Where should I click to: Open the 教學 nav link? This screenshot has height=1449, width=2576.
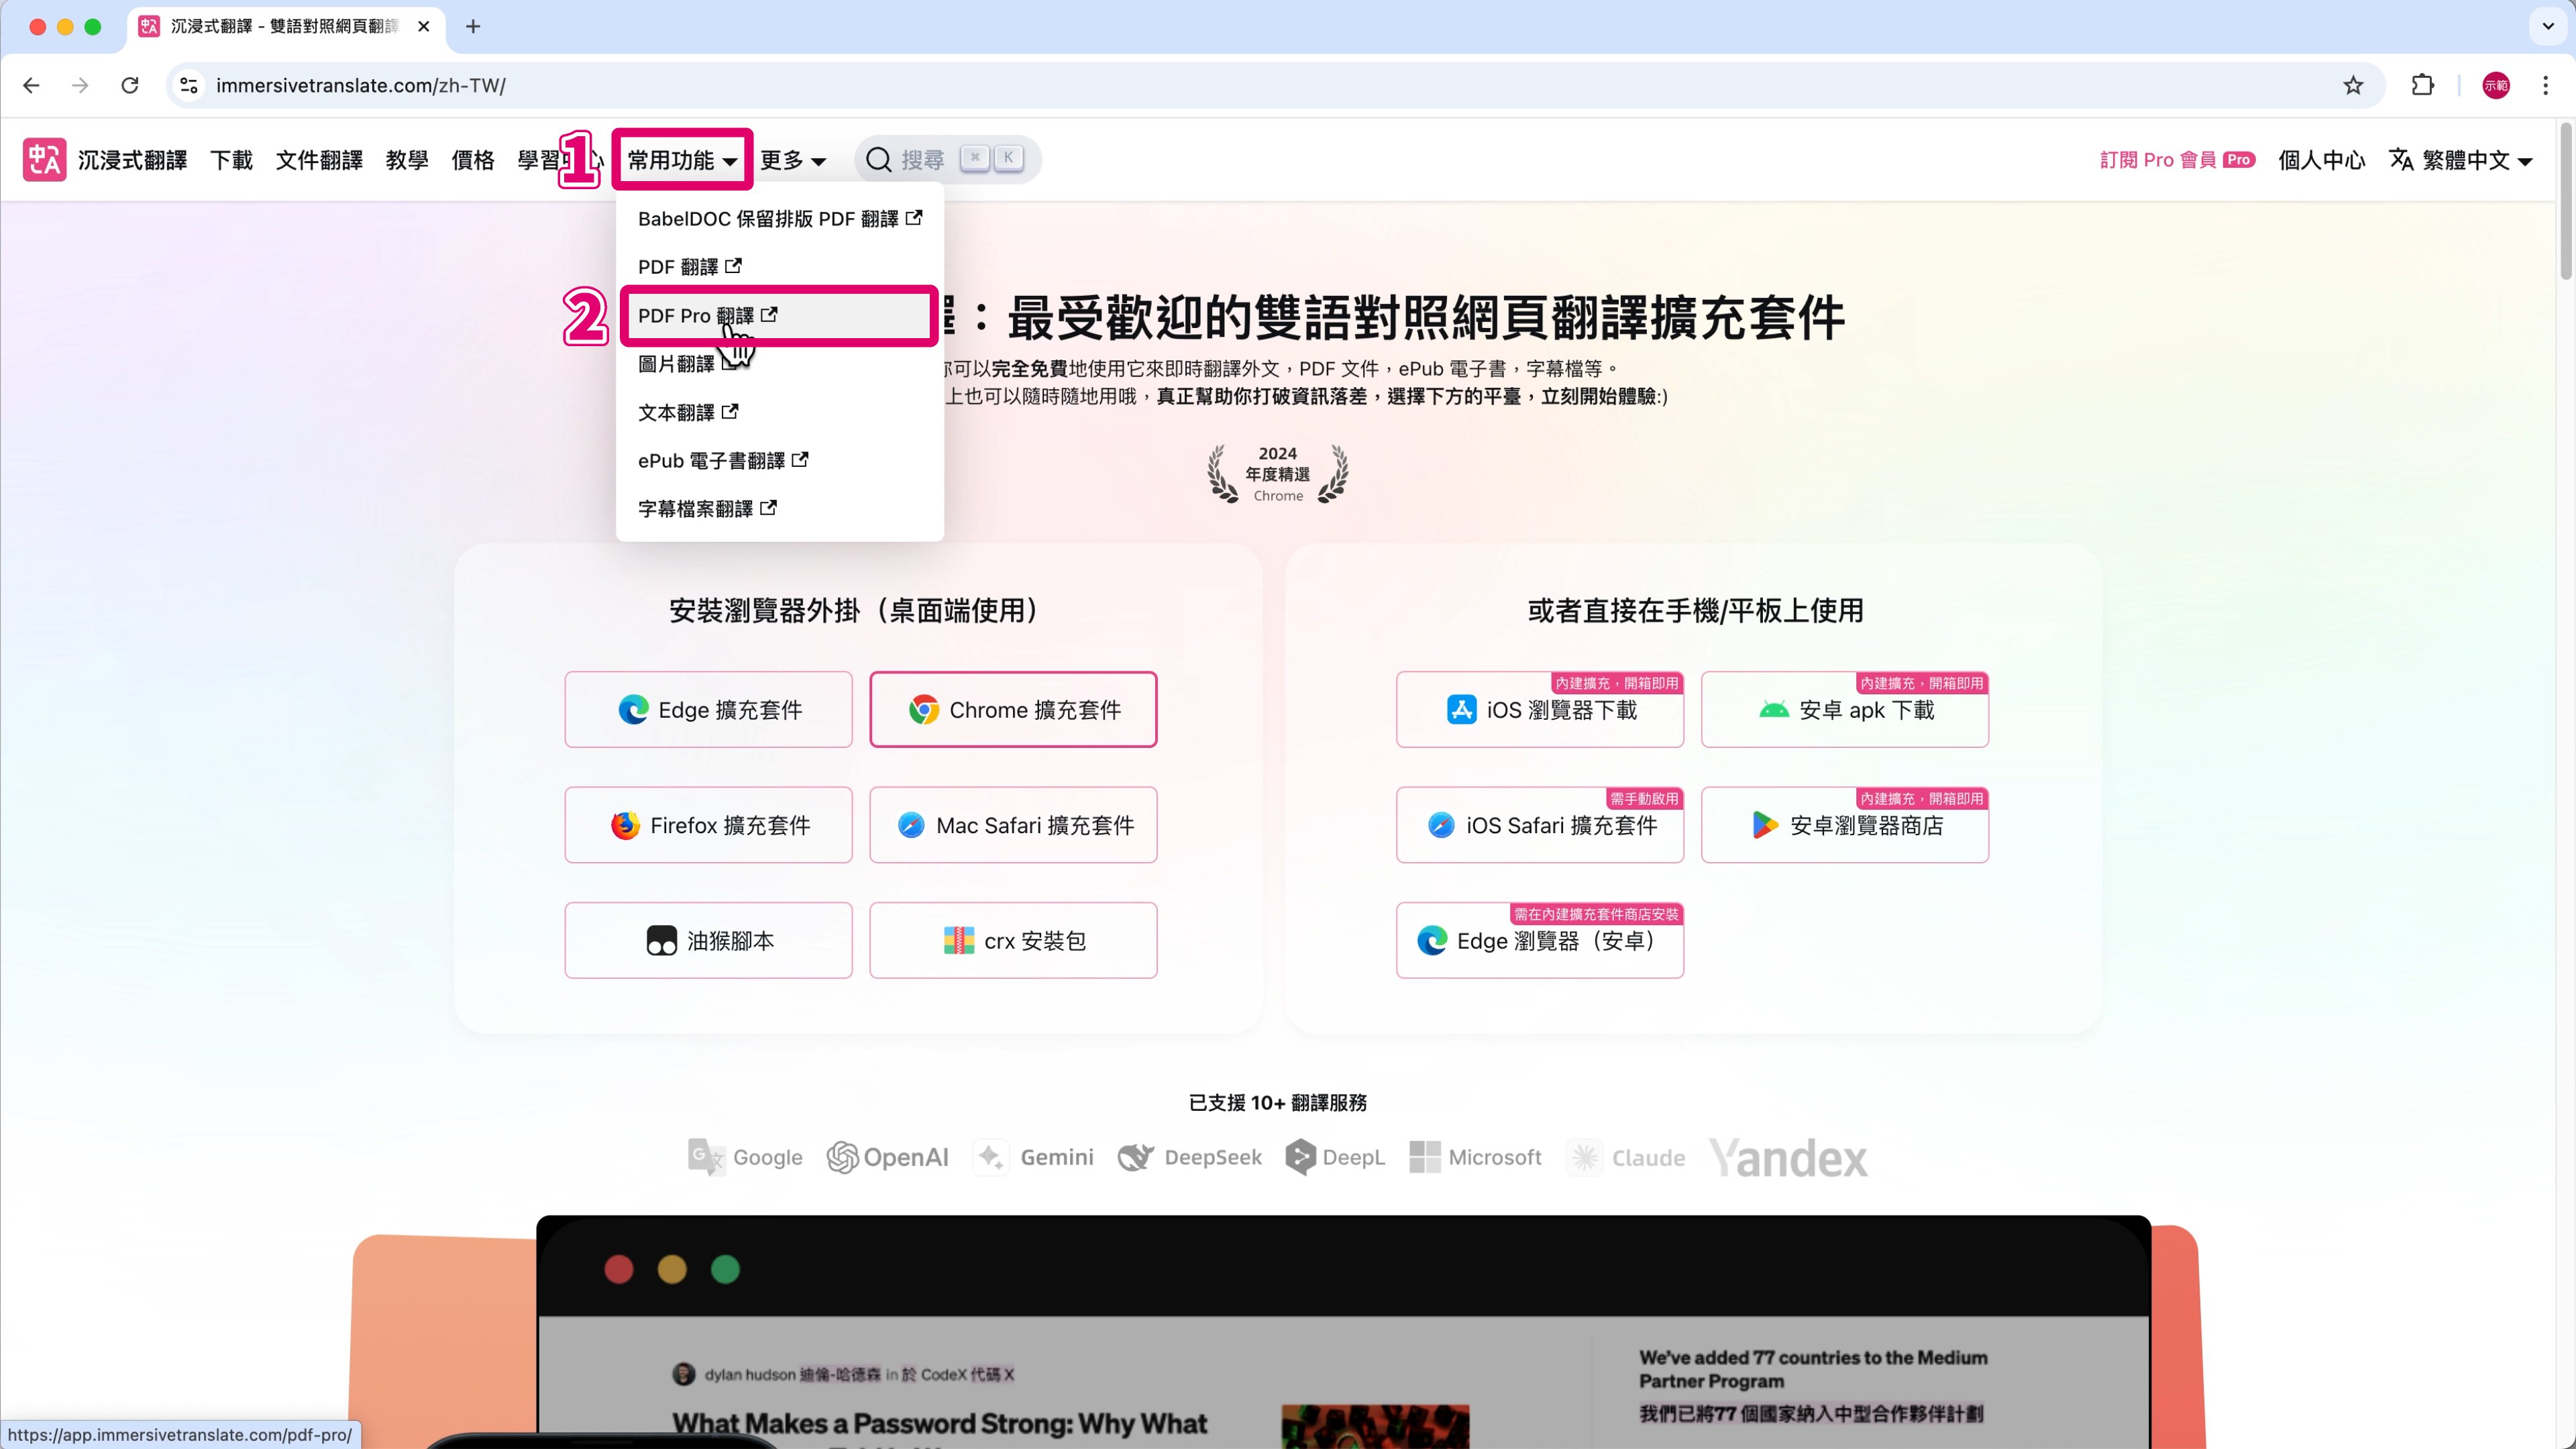click(x=407, y=160)
